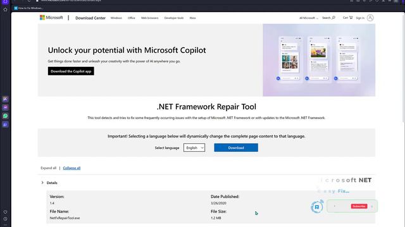Open the Select language dropdown

[194, 148]
